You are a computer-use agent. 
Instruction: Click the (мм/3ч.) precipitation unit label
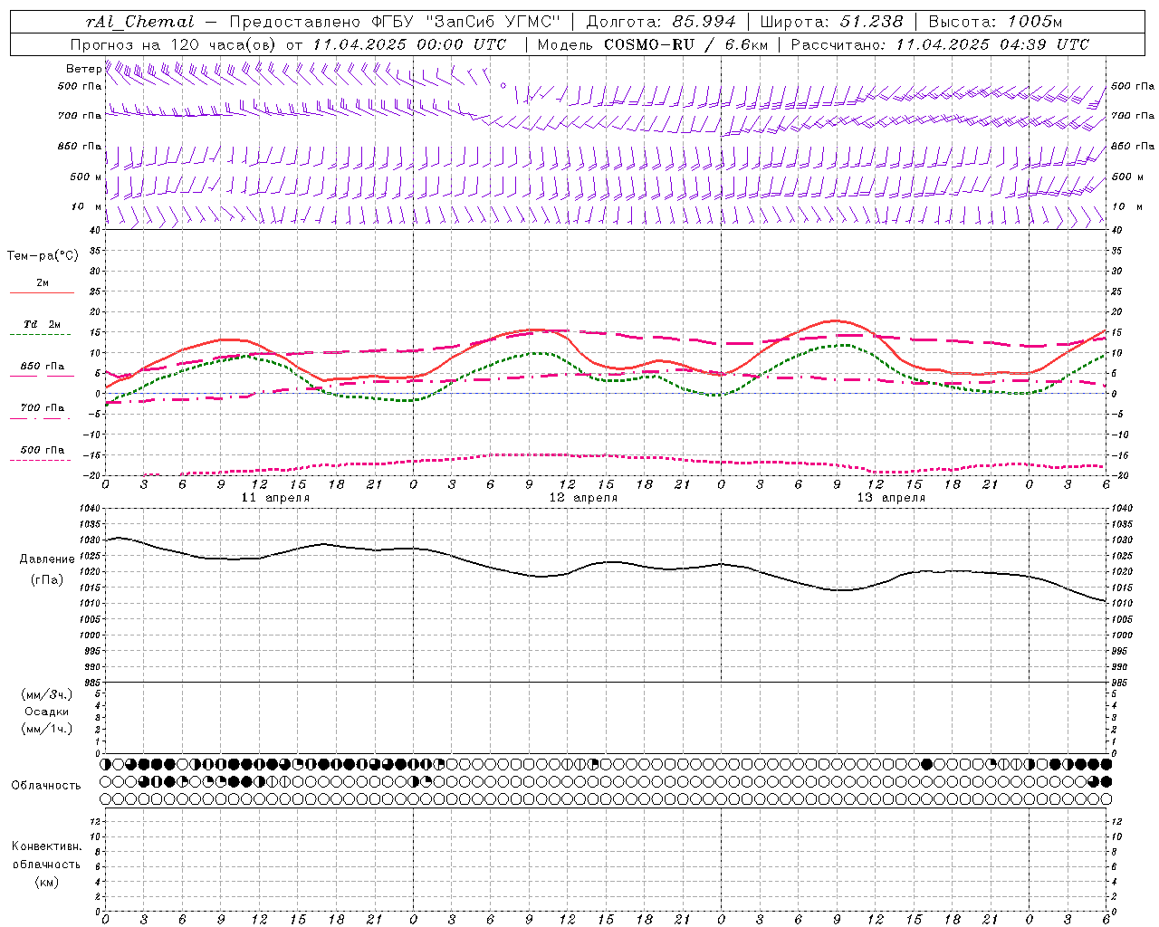(47, 695)
